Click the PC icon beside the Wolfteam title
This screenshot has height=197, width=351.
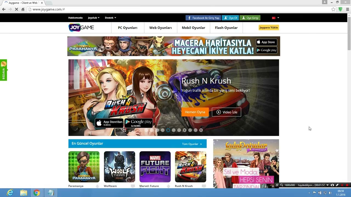click(x=133, y=186)
